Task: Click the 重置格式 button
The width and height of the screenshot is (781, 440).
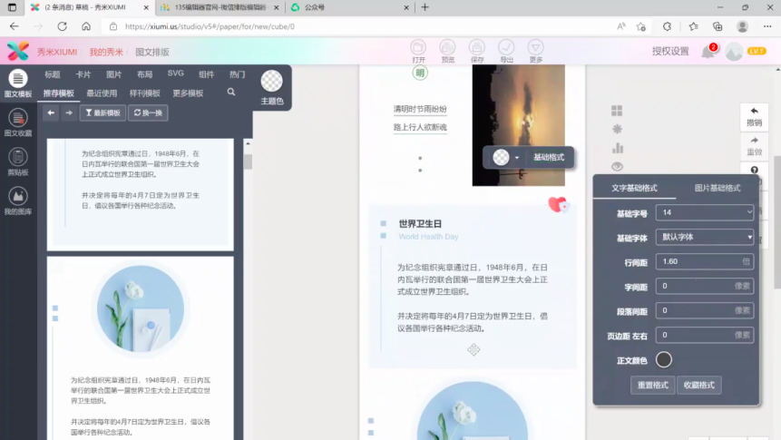Action: coord(652,386)
